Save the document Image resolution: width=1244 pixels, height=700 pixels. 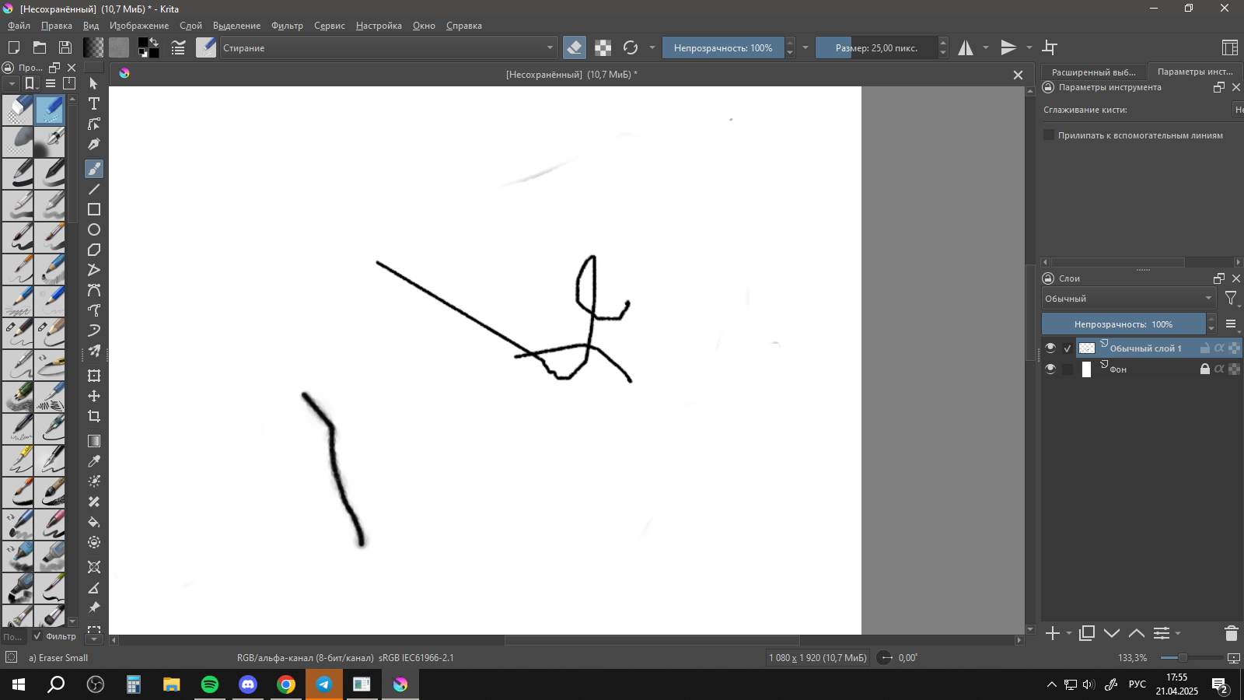[x=65, y=47]
